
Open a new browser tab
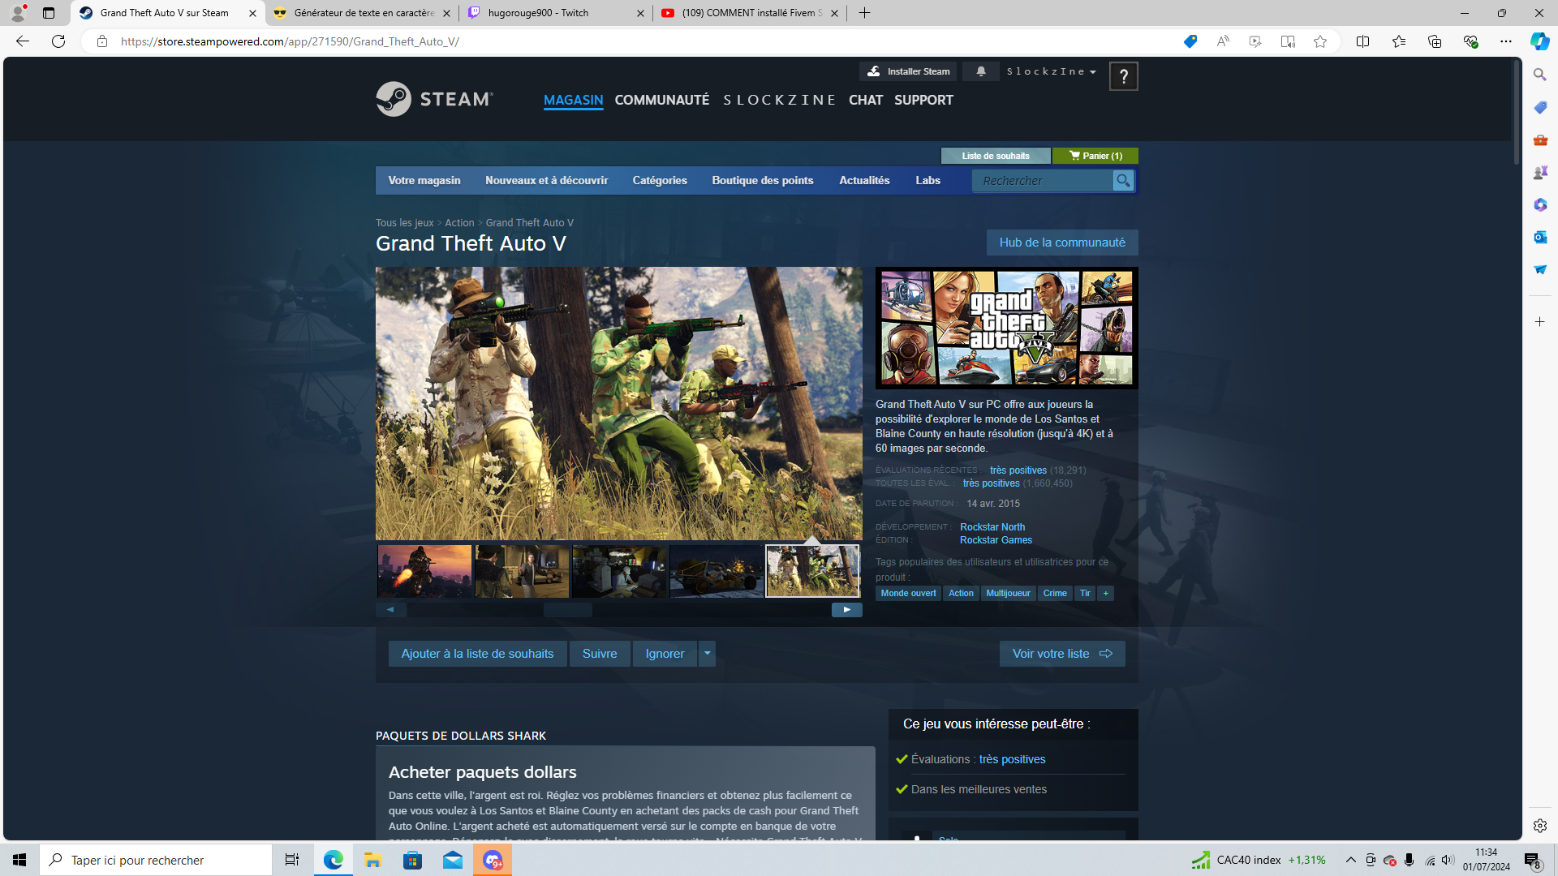click(865, 13)
